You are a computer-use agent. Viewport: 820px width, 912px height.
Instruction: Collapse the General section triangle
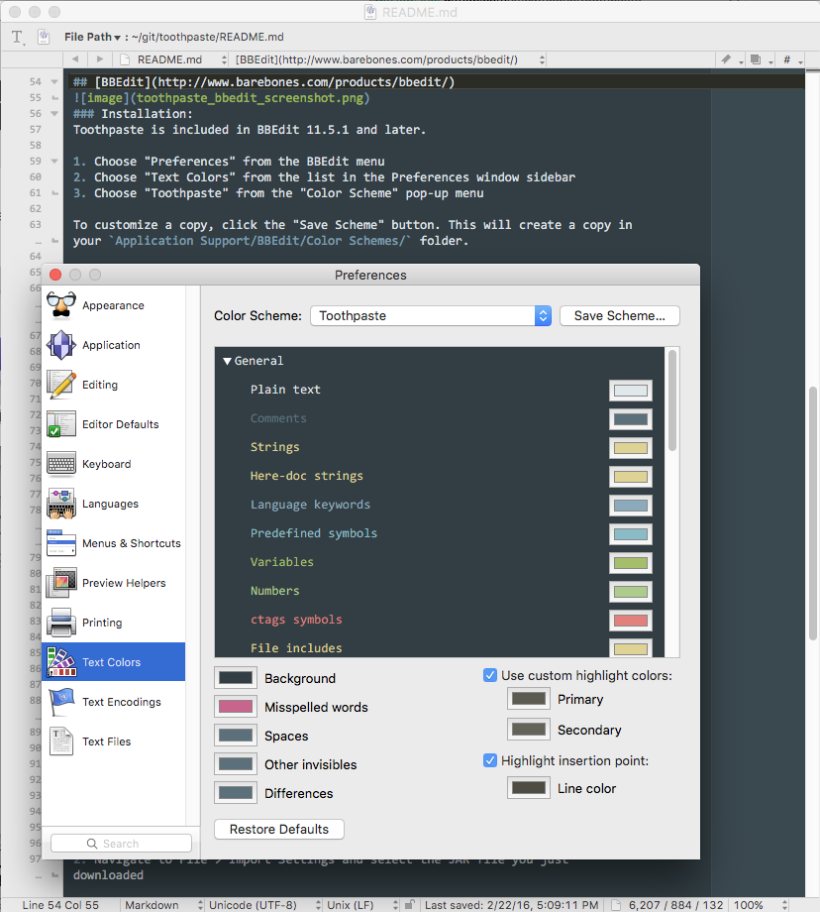coord(227,361)
